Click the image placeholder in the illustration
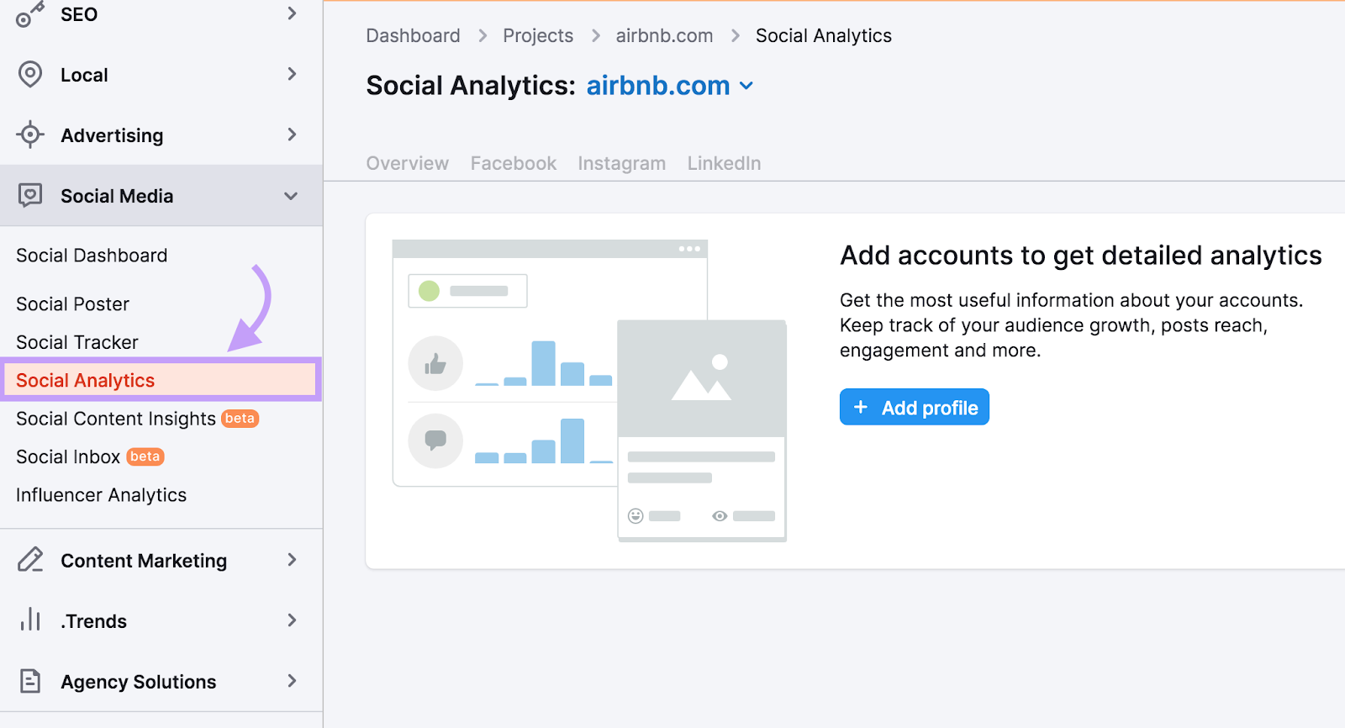This screenshot has height=728, width=1345. (x=702, y=378)
